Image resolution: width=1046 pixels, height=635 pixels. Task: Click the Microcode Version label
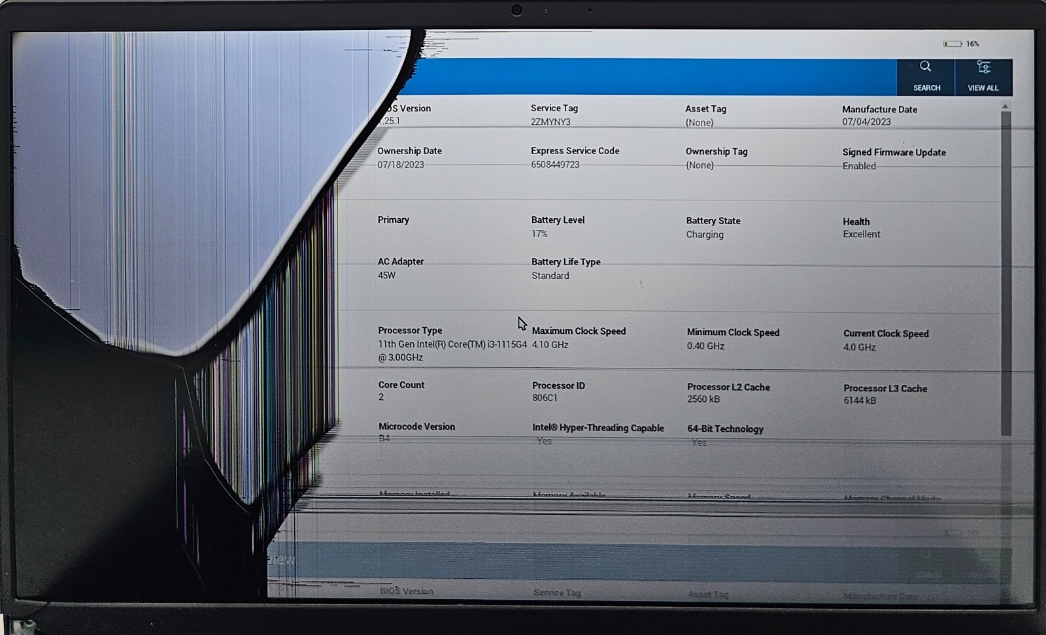(417, 426)
